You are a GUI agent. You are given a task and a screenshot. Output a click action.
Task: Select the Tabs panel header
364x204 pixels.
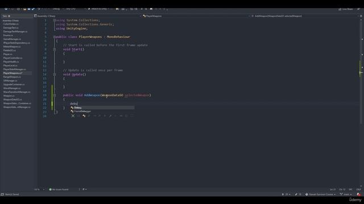(x=16, y=16)
